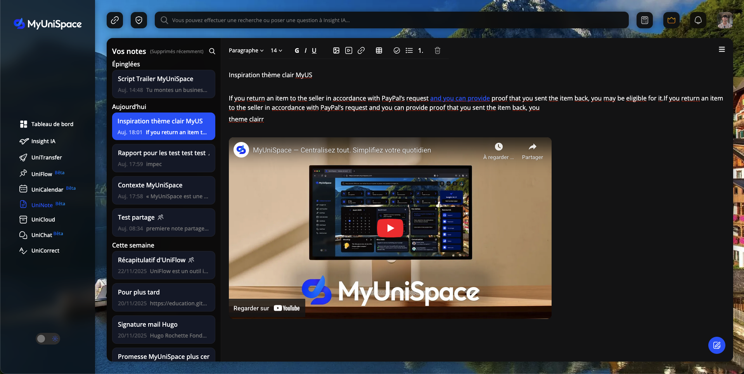Open the calculator icon in top bar
This screenshot has height=374, width=744.
645,20
